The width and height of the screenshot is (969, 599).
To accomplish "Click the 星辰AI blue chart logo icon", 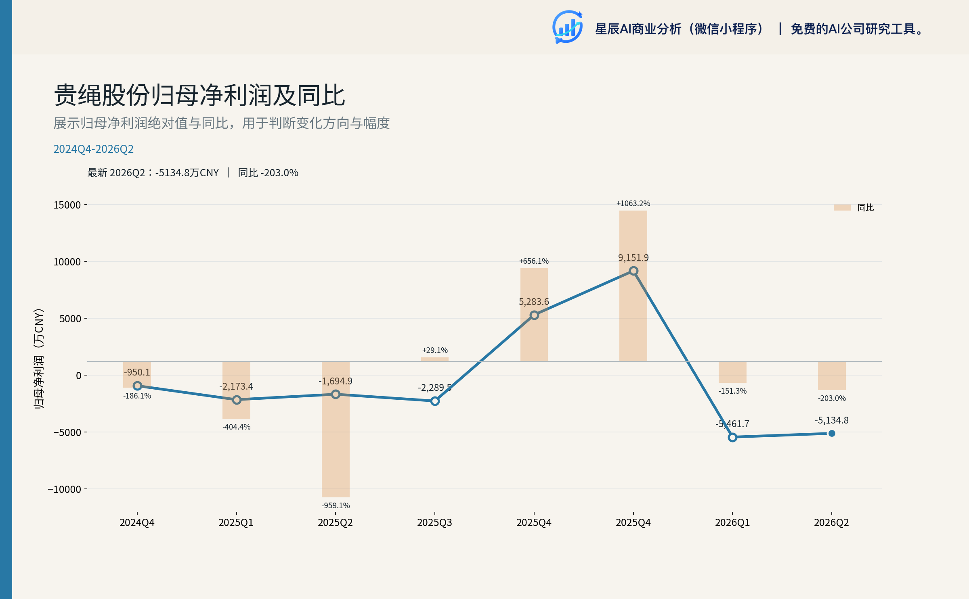I will pos(567,27).
